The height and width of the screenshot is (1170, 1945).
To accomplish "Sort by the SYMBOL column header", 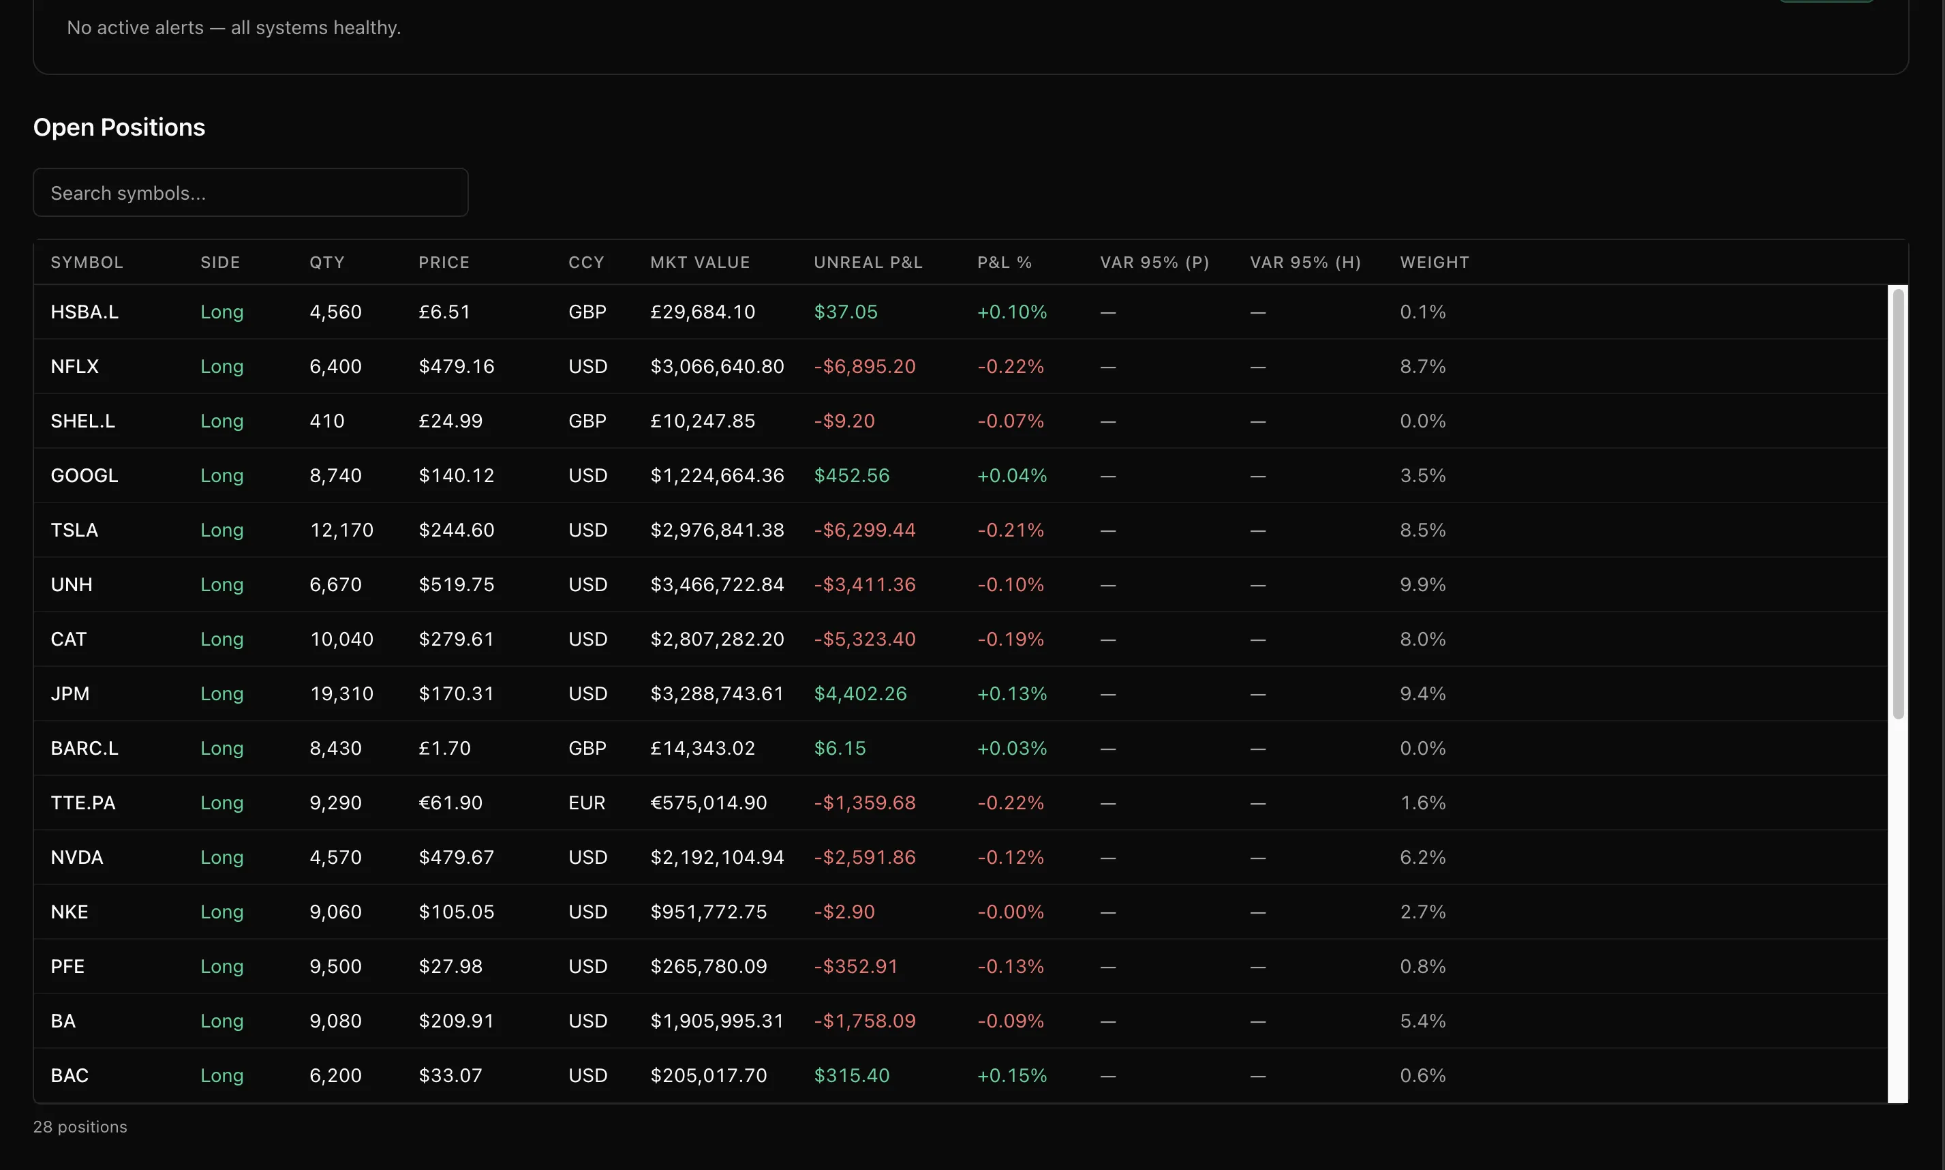I will [87, 262].
